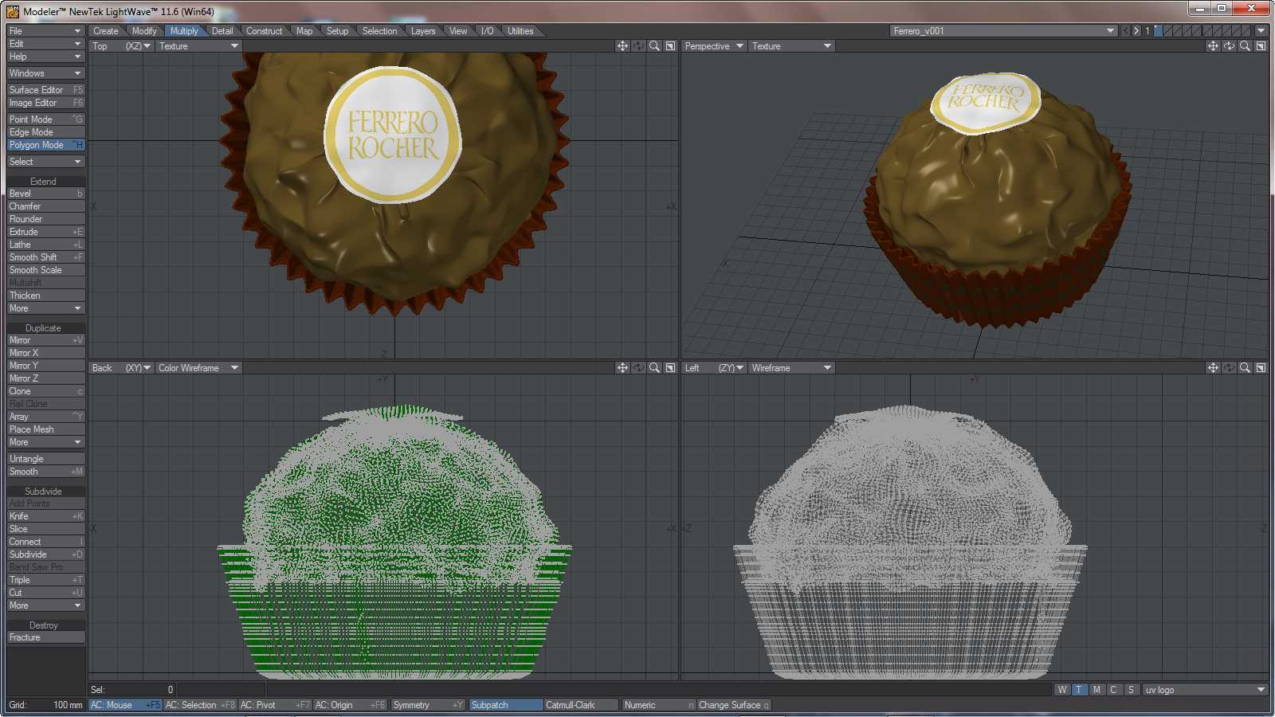The image size is (1275, 717).
Task: Open Back viewport Color Wireframe dropdown
Action: click(x=198, y=368)
